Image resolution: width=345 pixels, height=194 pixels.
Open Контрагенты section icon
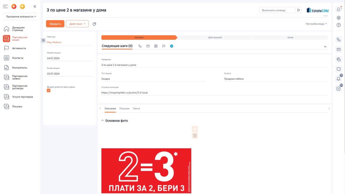pyautogui.click(x=6, y=68)
